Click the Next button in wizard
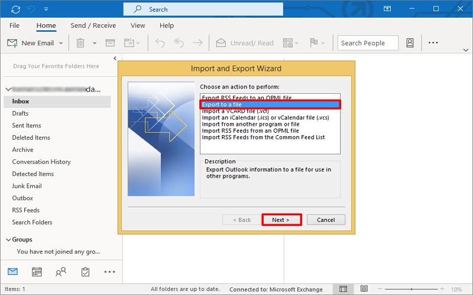This screenshot has width=473, height=295. point(281,219)
